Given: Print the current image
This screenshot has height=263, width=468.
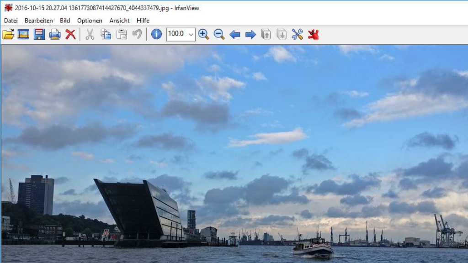Looking at the screenshot, I should [55, 34].
